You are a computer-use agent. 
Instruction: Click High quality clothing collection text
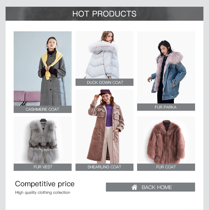43,192
